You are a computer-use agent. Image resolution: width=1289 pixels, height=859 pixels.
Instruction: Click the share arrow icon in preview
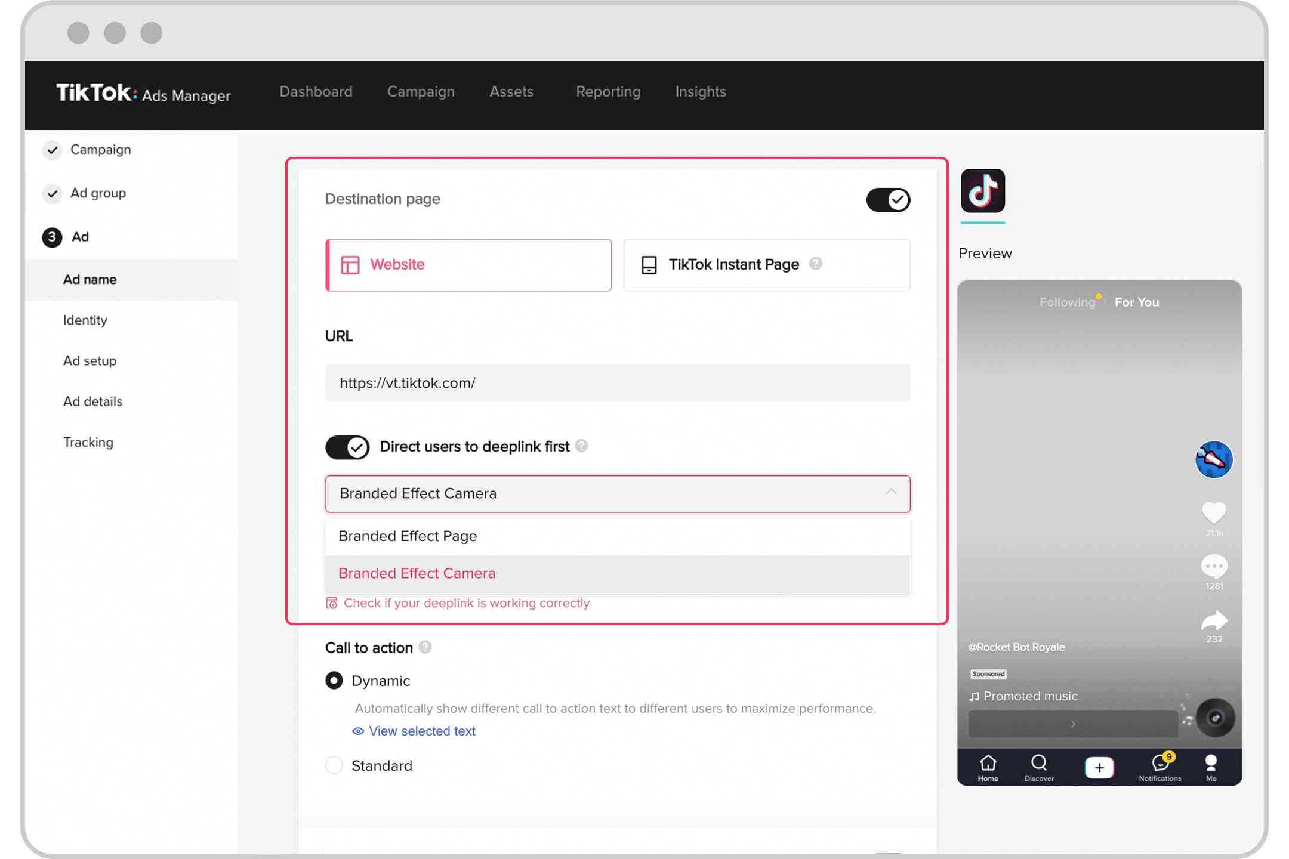coord(1214,620)
